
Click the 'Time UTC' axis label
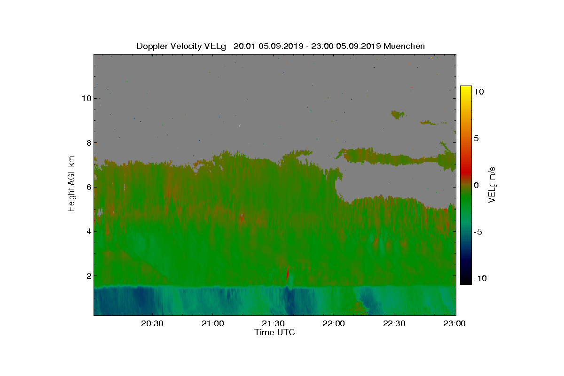coord(275,332)
